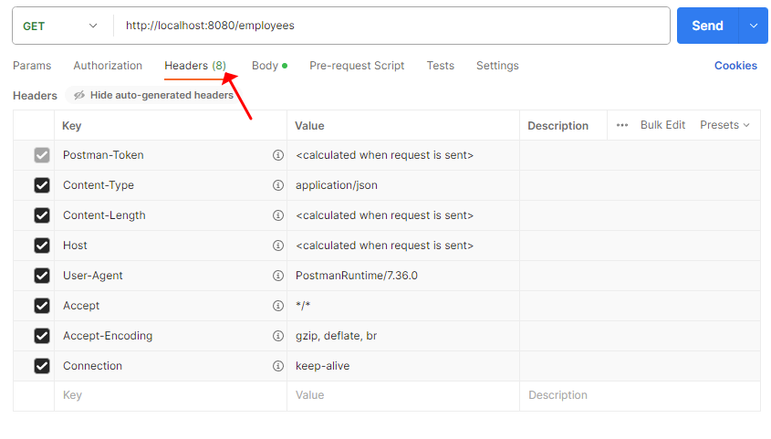Screen dimensions: 771x439
Task: Expand the Send button arrow options
Action: click(754, 26)
